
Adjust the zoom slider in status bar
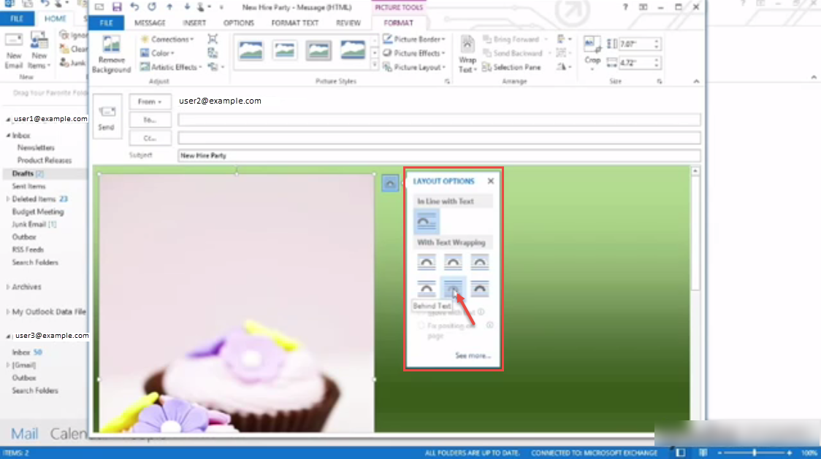pyautogui.click(x=754, y=452)
